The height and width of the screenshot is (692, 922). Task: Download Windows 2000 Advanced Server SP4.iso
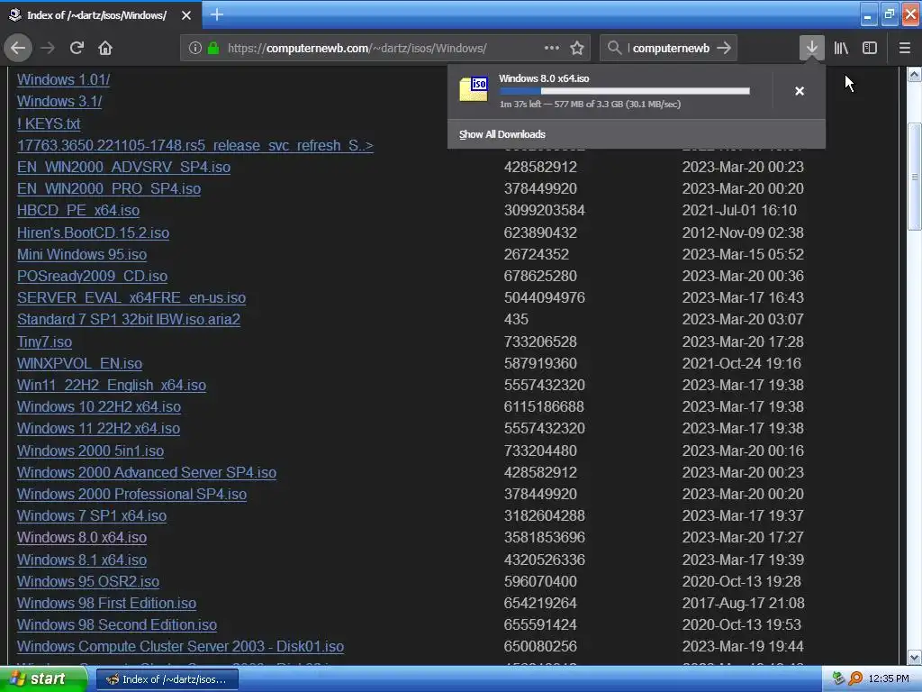[x=147, y=472]
